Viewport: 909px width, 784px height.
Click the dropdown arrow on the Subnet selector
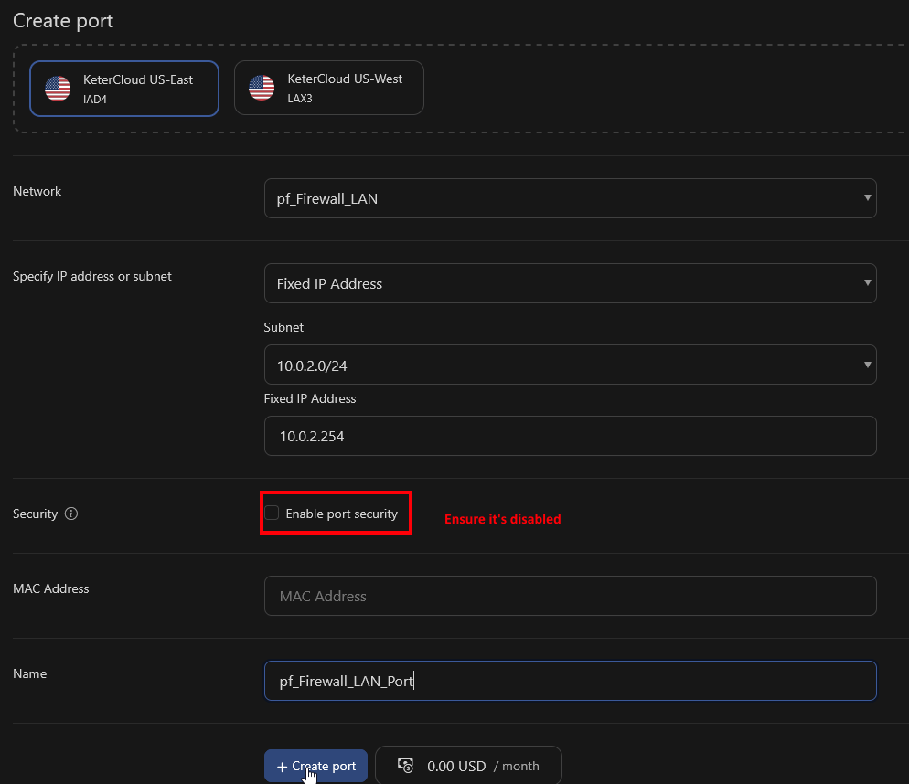click(x=865, y=365)
